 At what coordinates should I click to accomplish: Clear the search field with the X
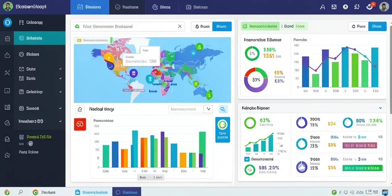tap(180, 26)
